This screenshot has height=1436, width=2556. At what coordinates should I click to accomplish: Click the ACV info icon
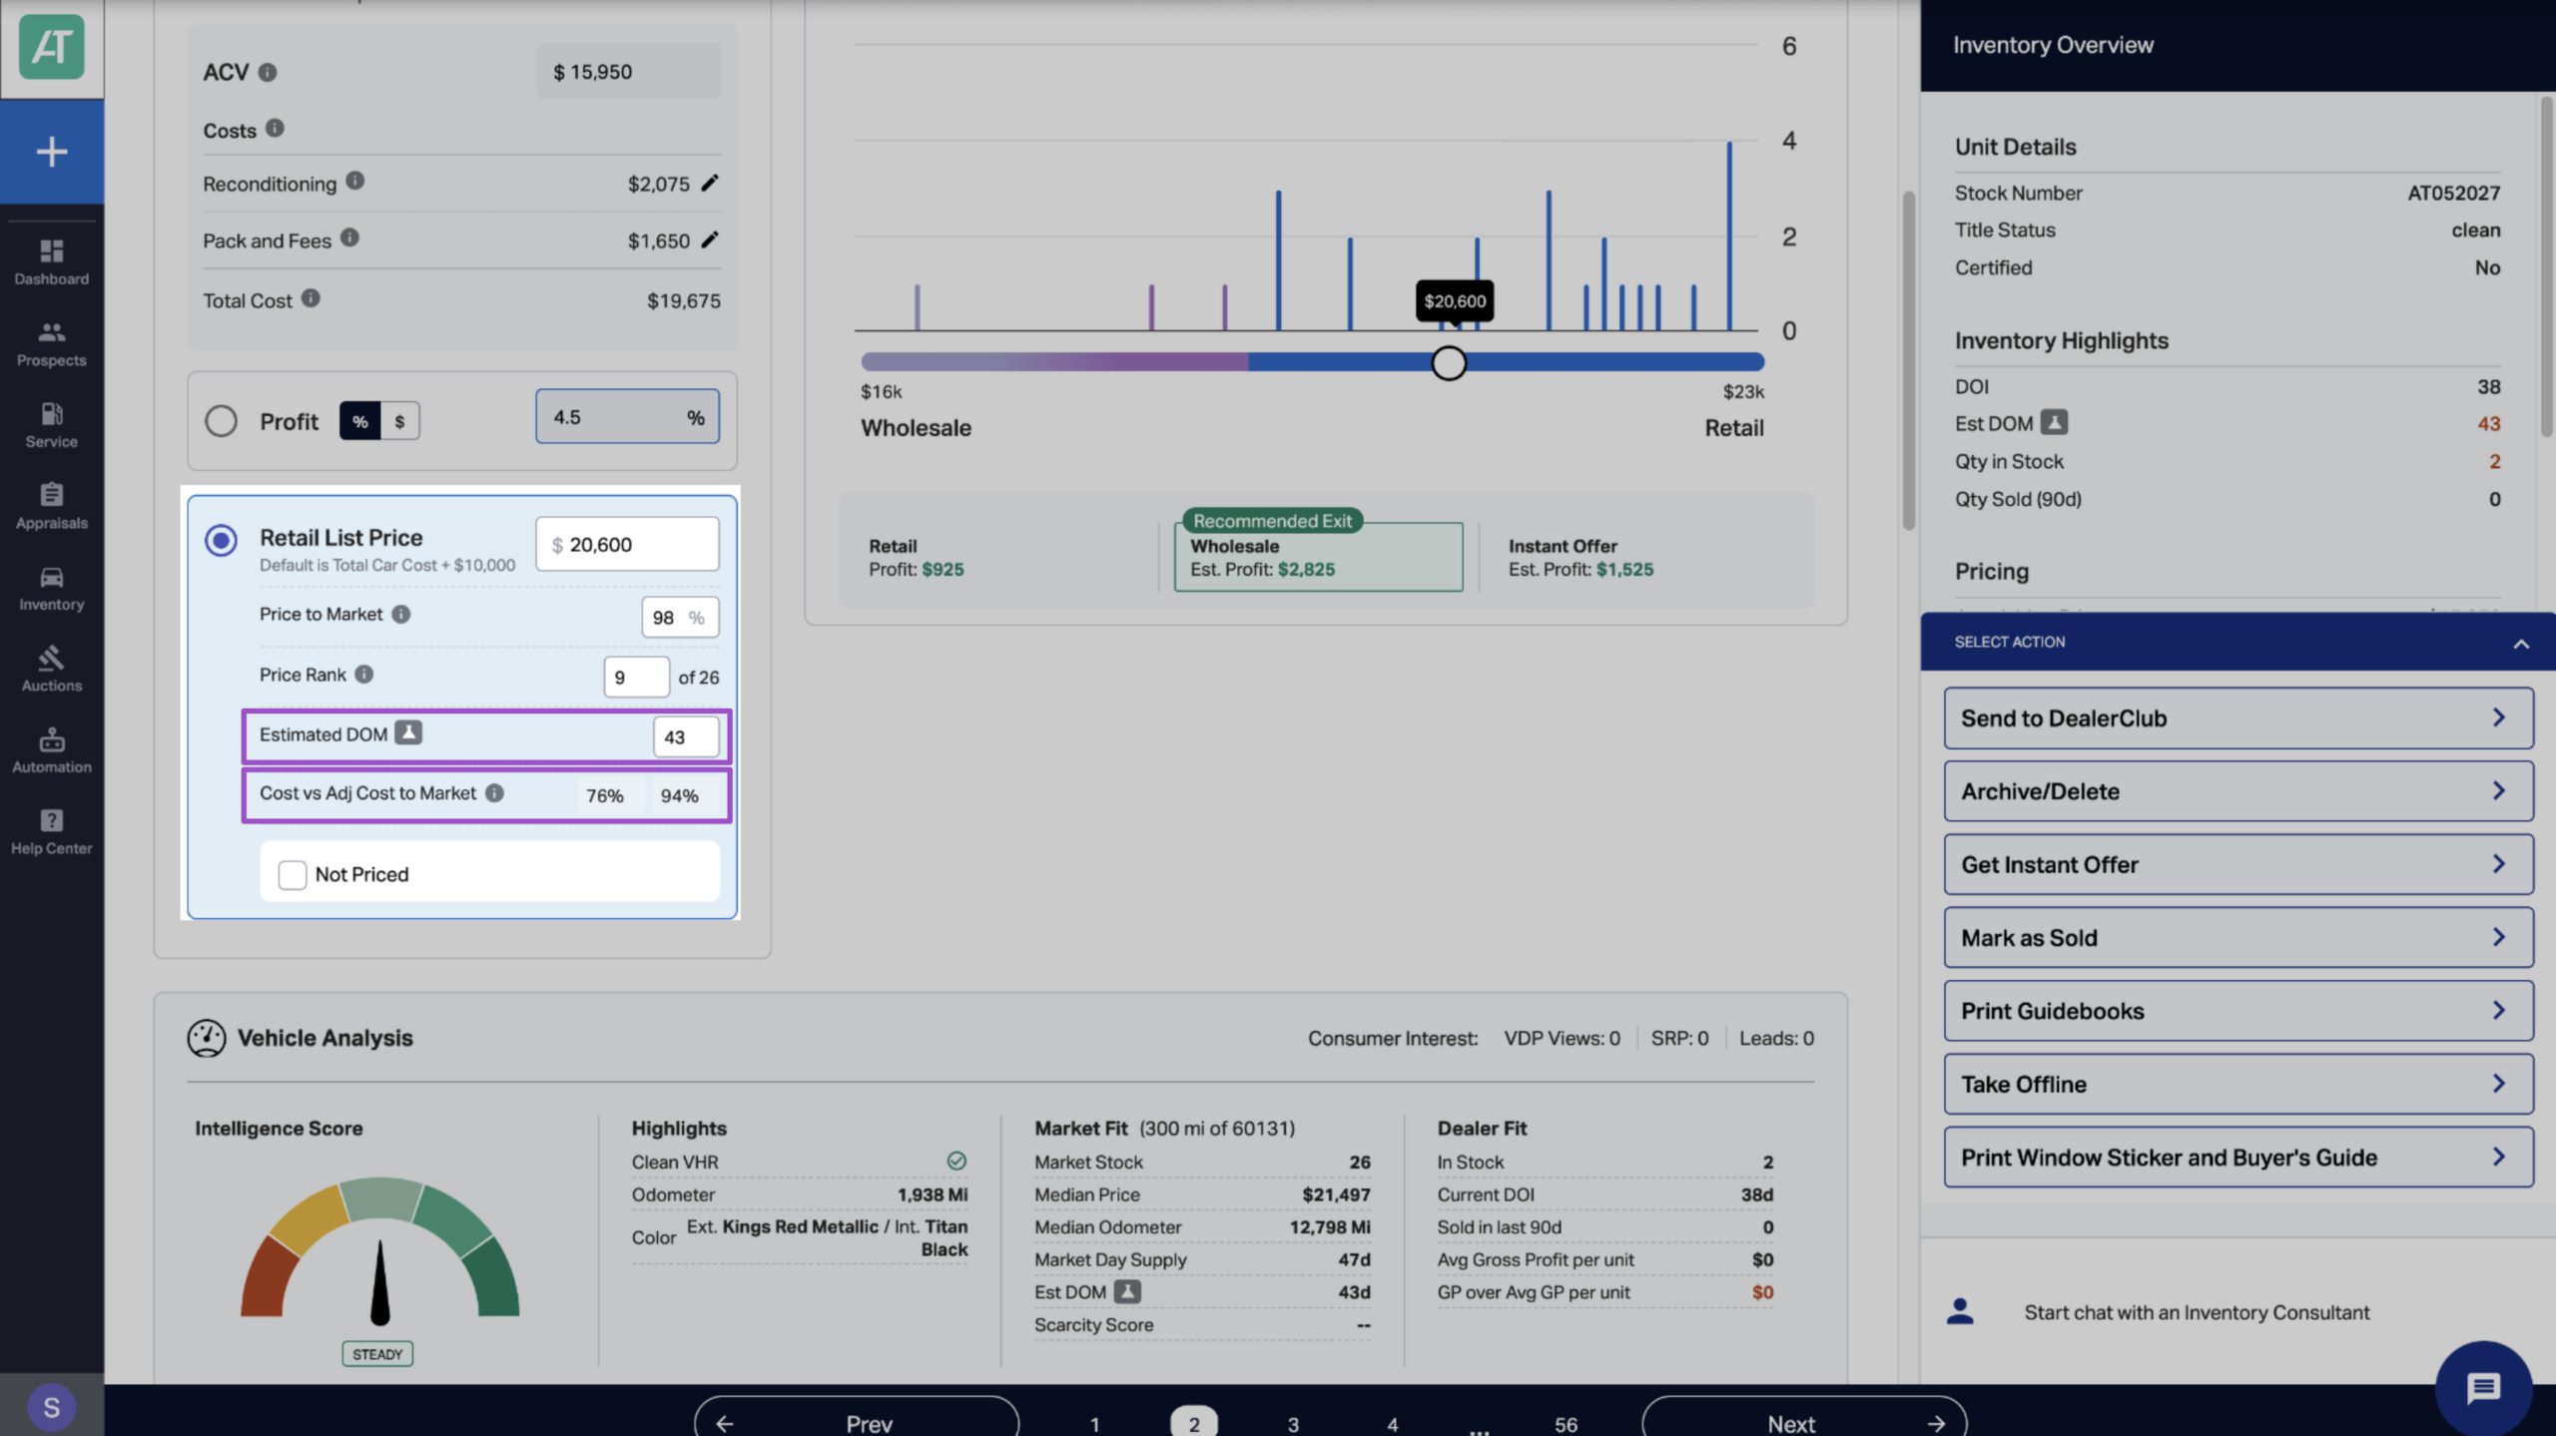268,72
